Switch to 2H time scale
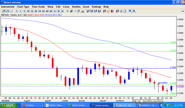This screenshot has height=108, width=185. click(43, 11)
